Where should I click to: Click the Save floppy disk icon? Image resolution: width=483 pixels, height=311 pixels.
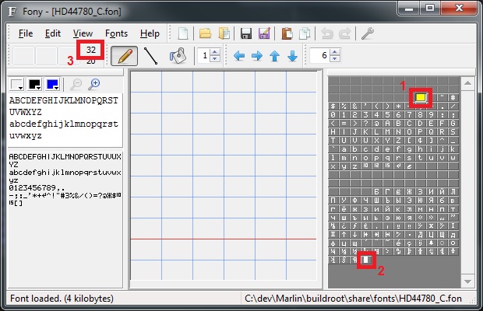(245, 33)
